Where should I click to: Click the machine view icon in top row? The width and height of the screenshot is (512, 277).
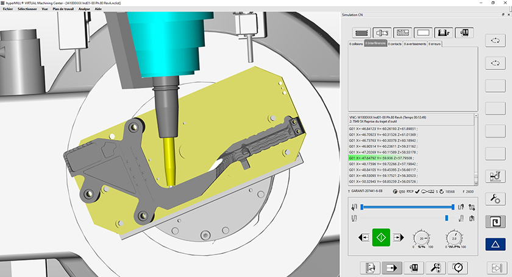[464, 32]
